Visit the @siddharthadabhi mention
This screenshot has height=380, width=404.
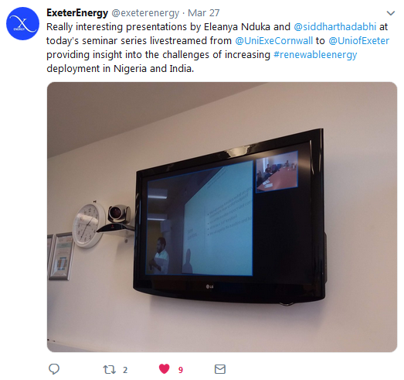334,27
